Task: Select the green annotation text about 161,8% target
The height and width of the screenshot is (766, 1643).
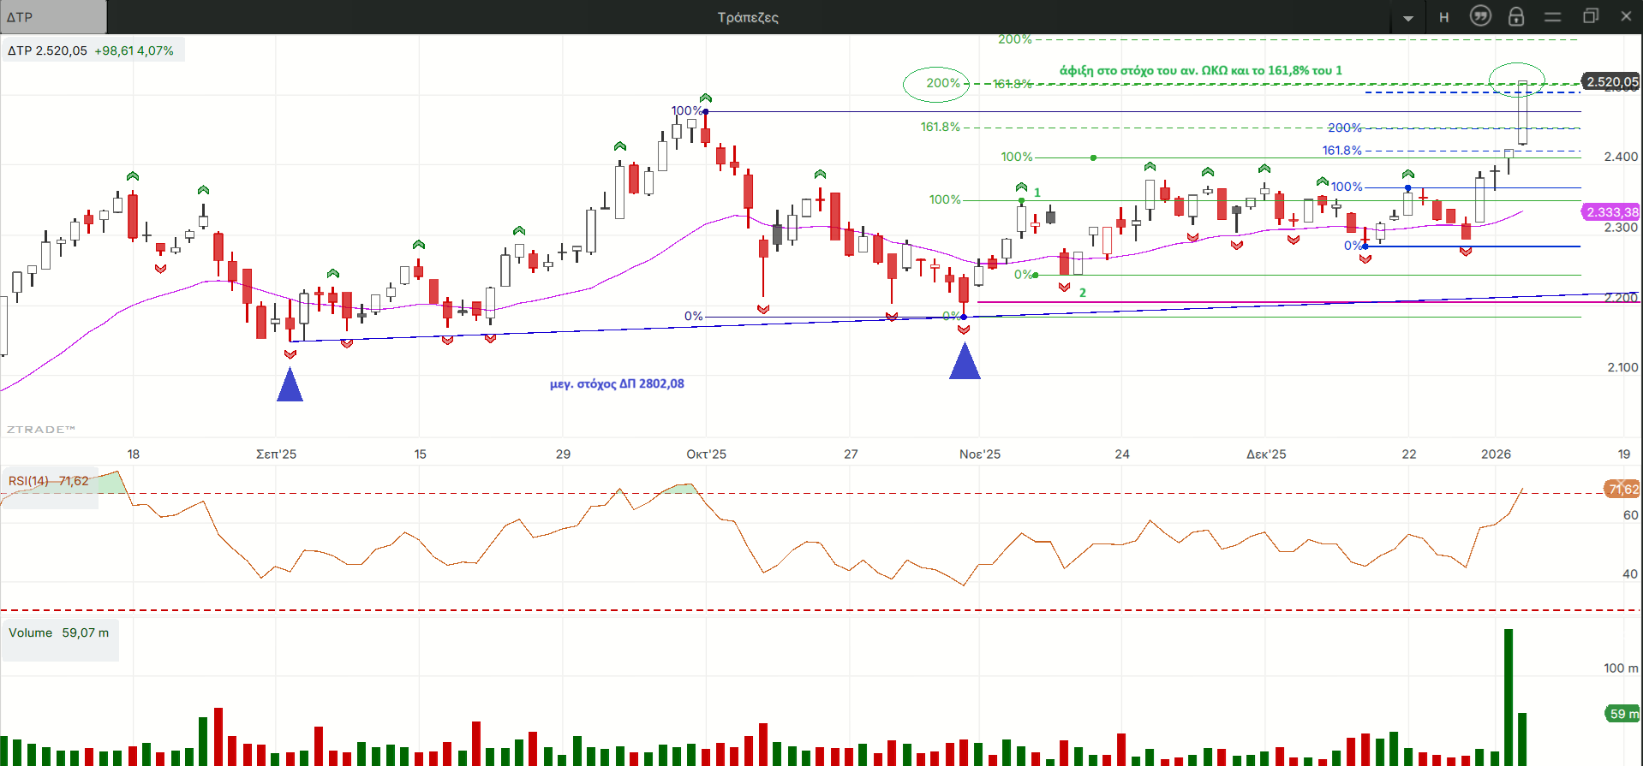Action: click(x=1201, y=70)
